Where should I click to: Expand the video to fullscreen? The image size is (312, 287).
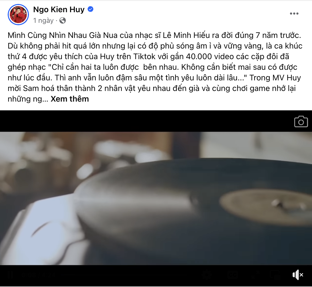(x=256, y=275)
